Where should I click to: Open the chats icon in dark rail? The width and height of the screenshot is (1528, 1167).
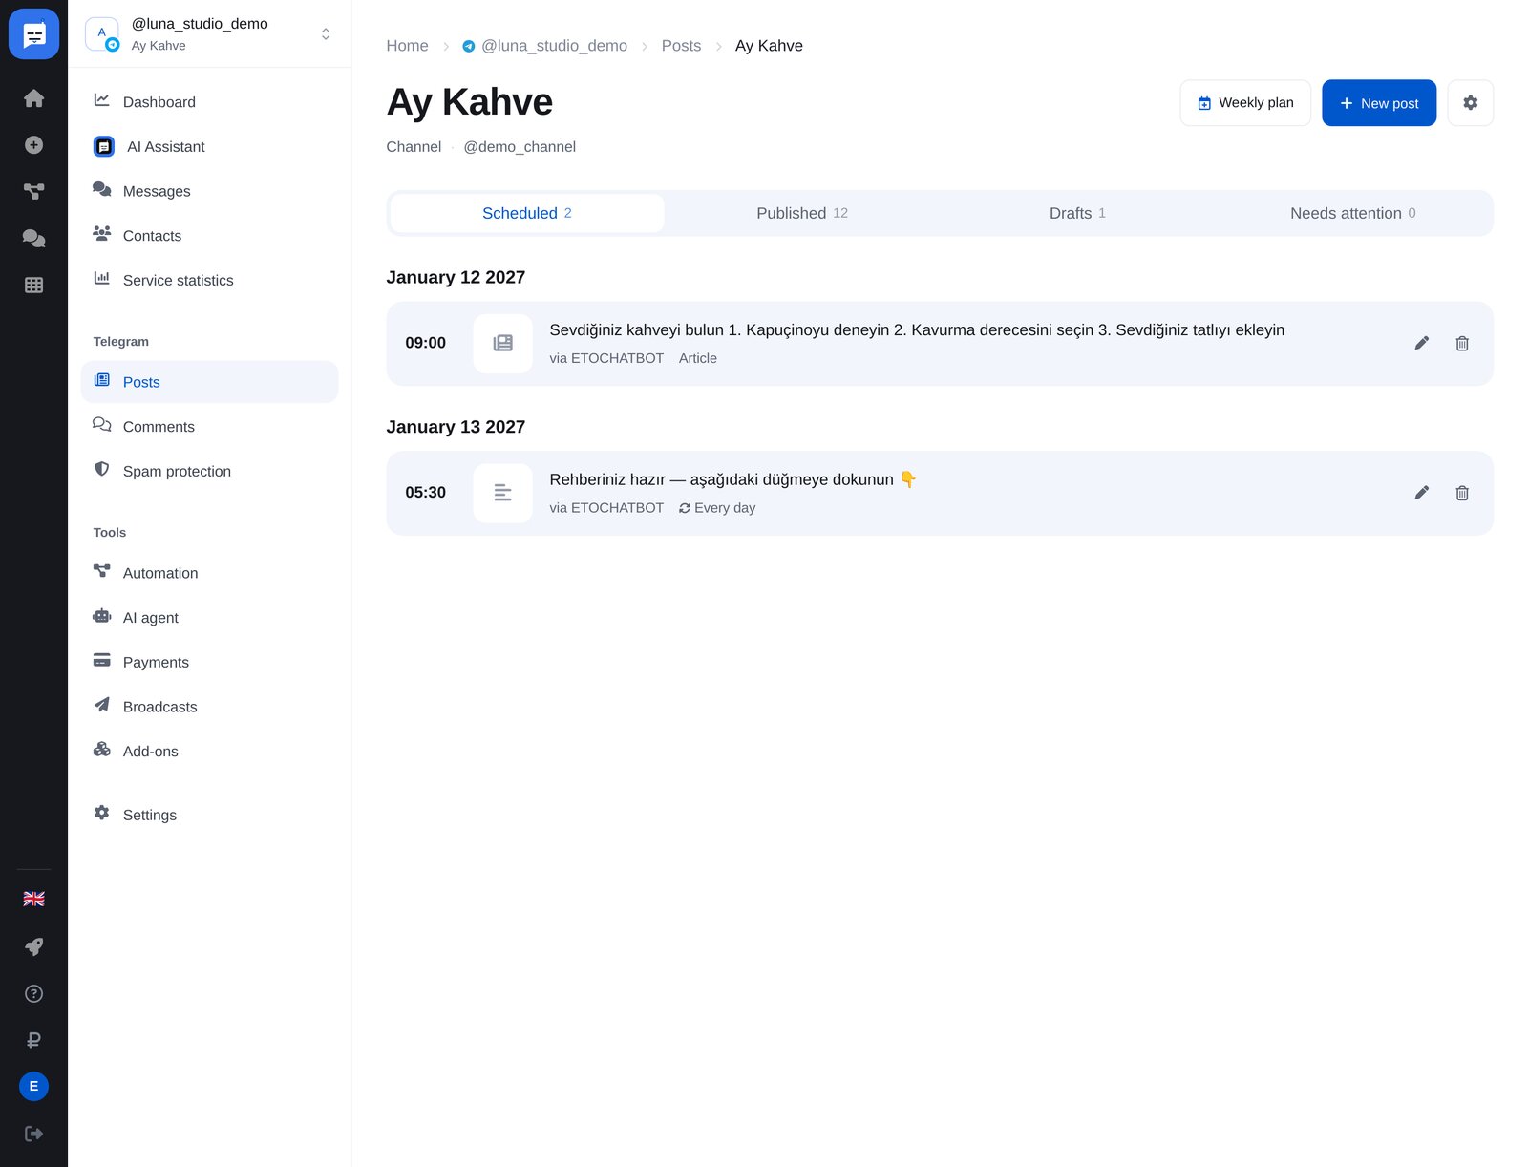click(33, 238)
